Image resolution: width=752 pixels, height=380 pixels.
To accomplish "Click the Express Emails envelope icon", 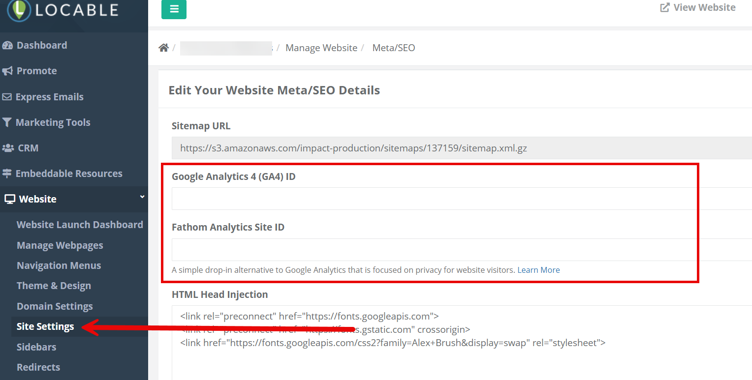I will [7, 97].
